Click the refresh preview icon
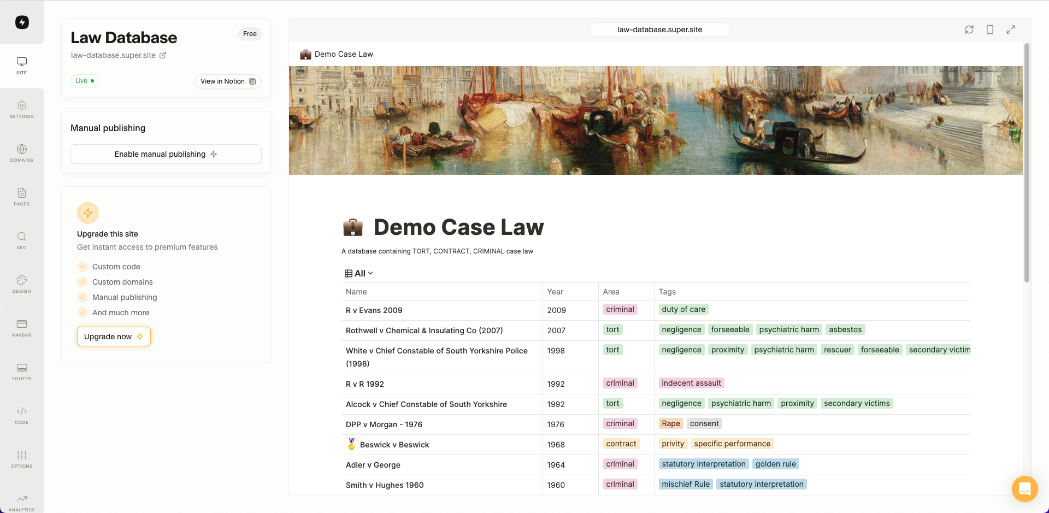The image size is (1049, 513). click(x=969, y=30)
